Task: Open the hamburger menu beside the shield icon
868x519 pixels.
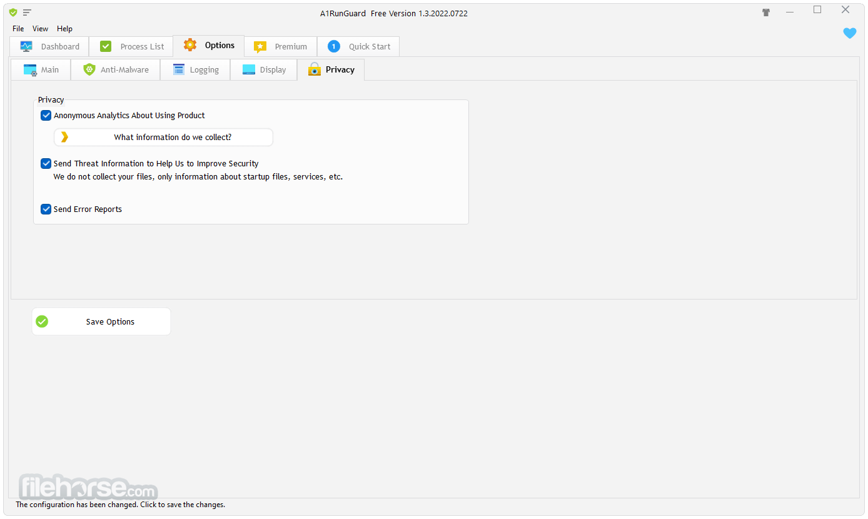Action: click(x=27, y=13)
